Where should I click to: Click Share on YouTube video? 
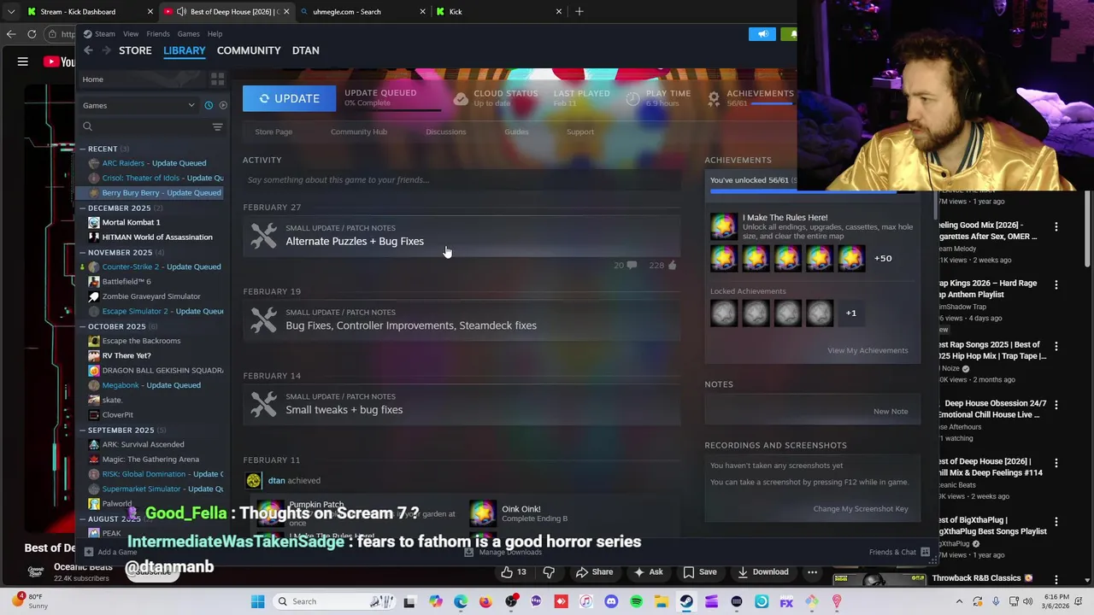point(594,572)
